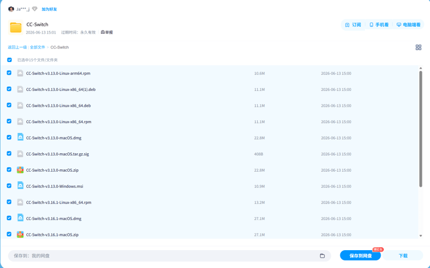Click scrollbar up arrow of file list
Image resolution: width=430 pixels, height=268 pixels.
421,68
